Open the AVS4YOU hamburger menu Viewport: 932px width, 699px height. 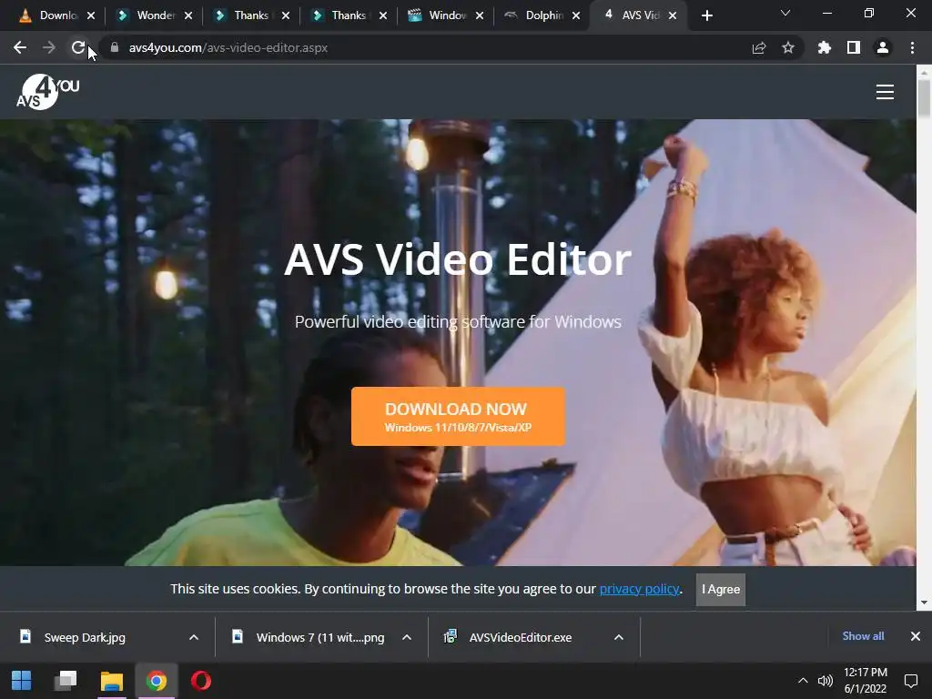coord(885,92)
